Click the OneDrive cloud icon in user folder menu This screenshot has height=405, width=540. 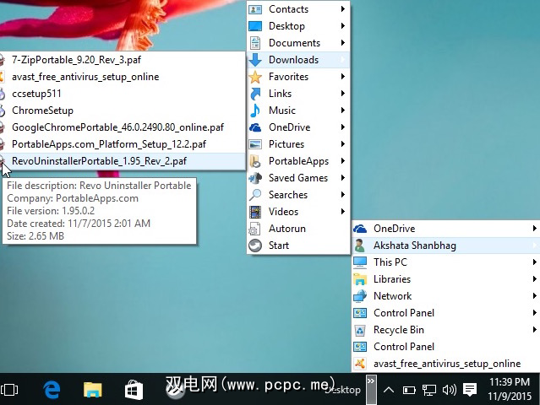[255, 127]
